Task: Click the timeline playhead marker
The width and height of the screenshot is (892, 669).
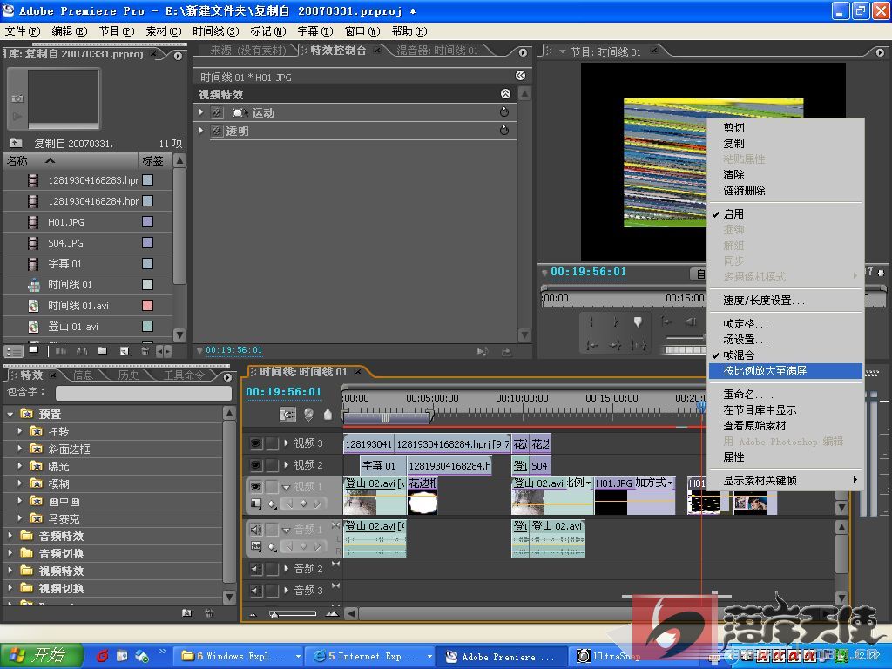Action: click(x=701, y=406)
